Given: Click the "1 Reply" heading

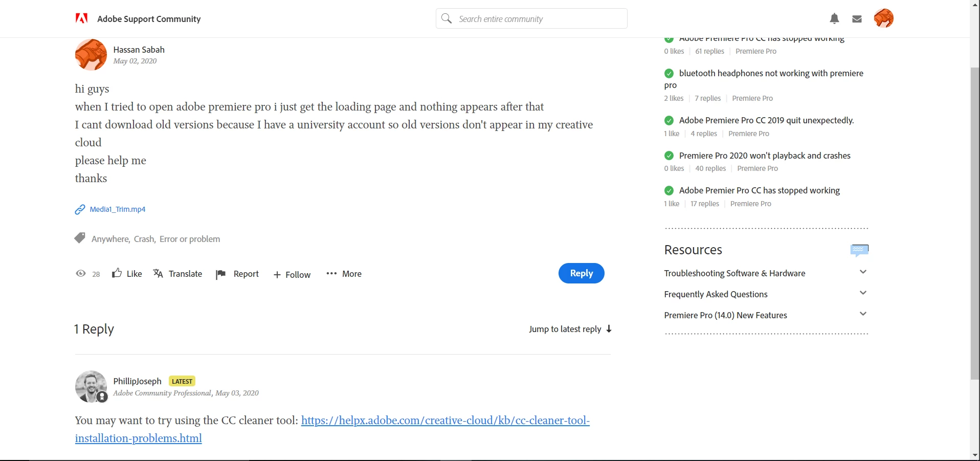Looking at the screenshot, I should (94, 329).
